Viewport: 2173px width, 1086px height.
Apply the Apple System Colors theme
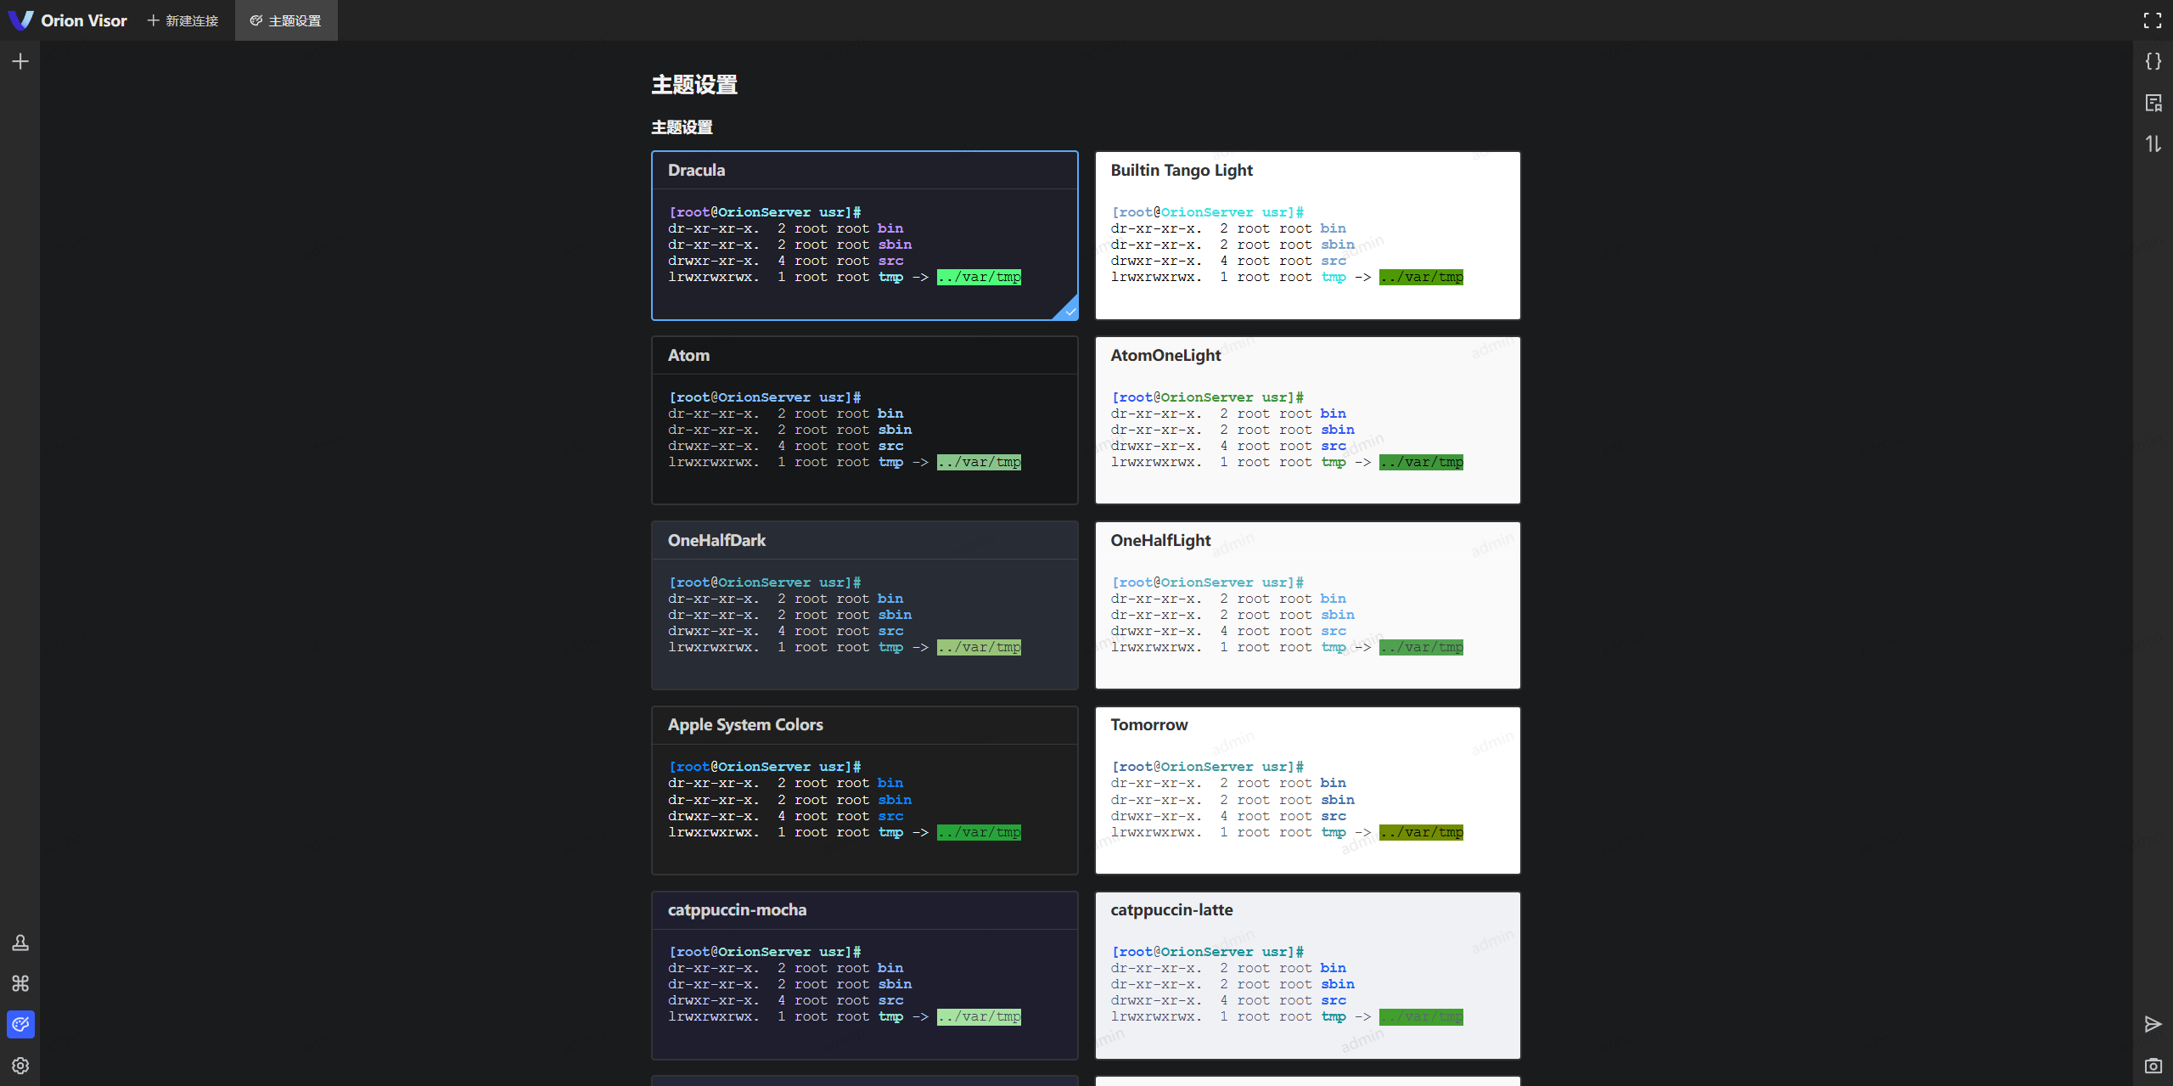tap(864, 790)
